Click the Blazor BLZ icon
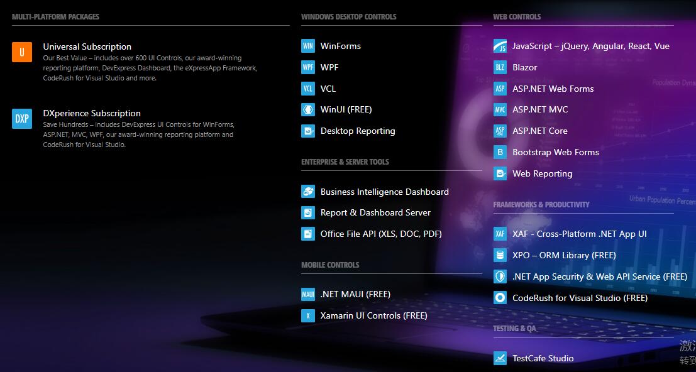The width and height of the screenshot is (696, 372). 500,67
